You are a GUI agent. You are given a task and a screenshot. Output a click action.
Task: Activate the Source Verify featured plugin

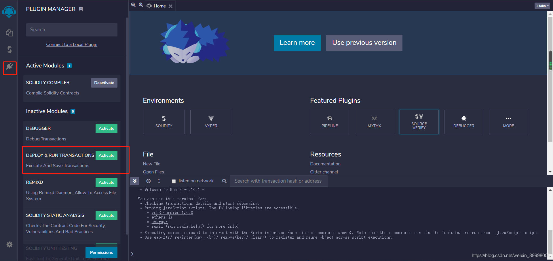(x=419, y=122)
